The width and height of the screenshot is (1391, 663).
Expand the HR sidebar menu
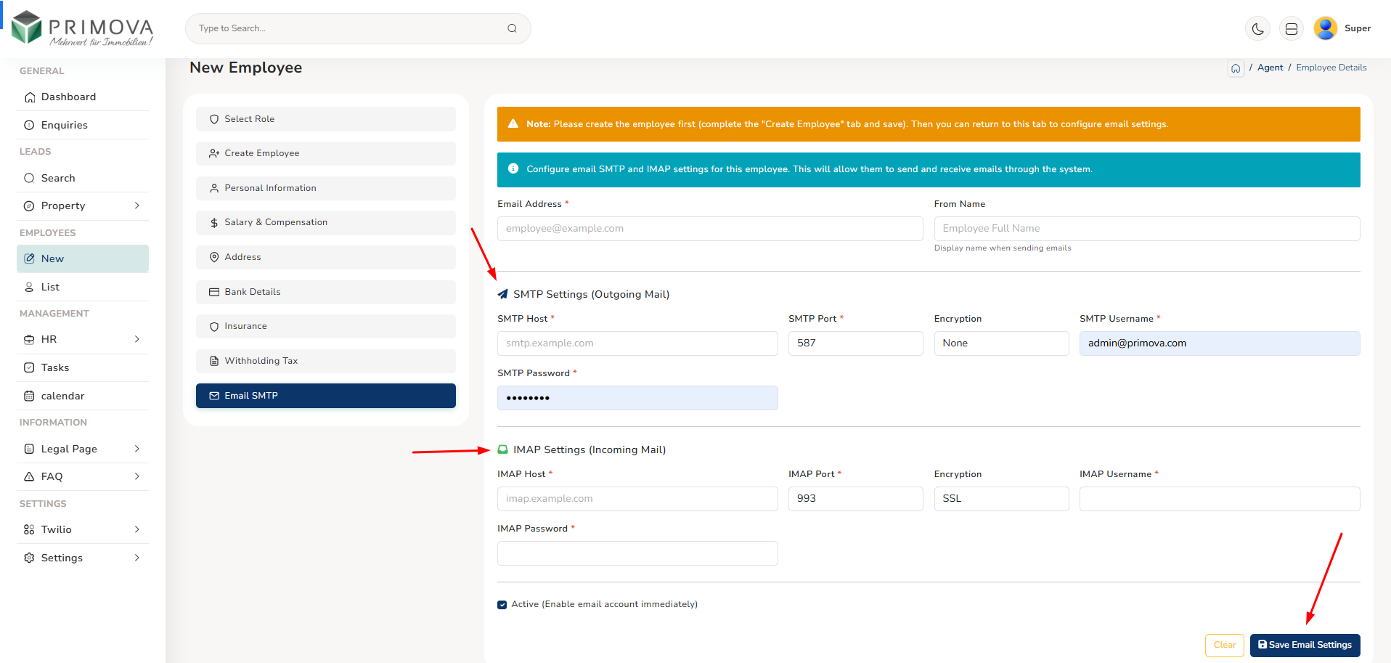click(82, 339)
